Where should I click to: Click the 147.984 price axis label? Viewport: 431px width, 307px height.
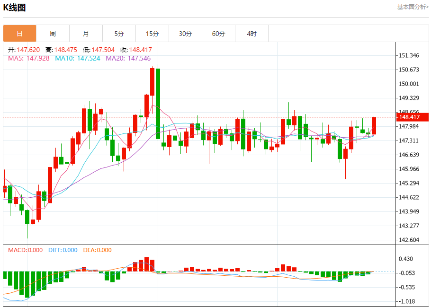pos(409,126)
